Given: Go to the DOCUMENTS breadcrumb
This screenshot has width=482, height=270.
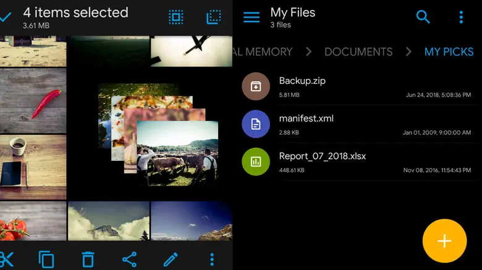Looking at the screenshot, I should click(358, 52).
